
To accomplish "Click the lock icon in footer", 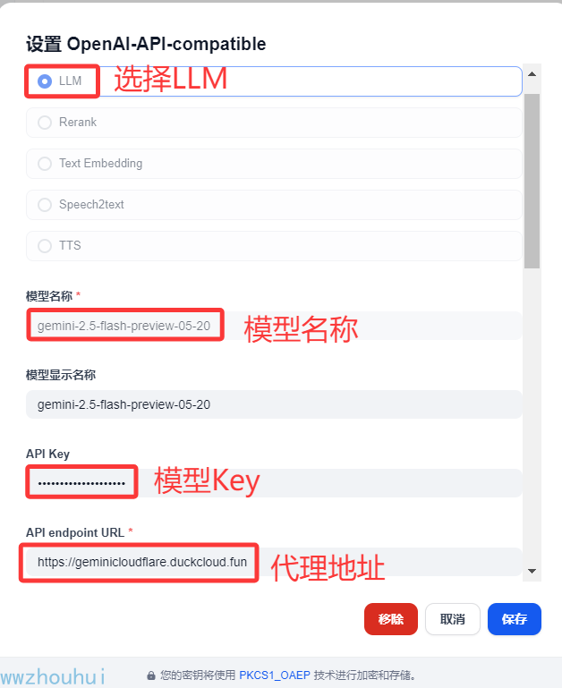I will click(151, 675).
